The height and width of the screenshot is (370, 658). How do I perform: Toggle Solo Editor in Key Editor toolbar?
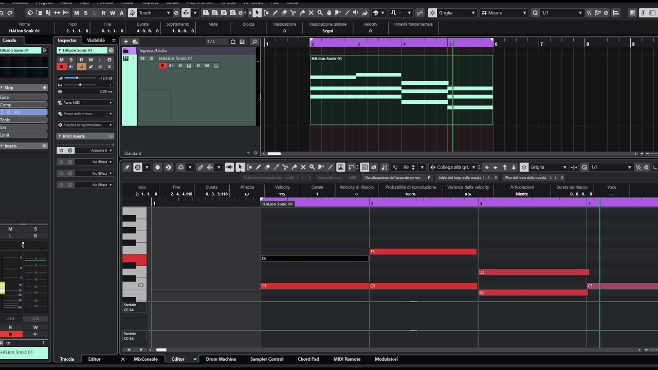coord(138,167)
